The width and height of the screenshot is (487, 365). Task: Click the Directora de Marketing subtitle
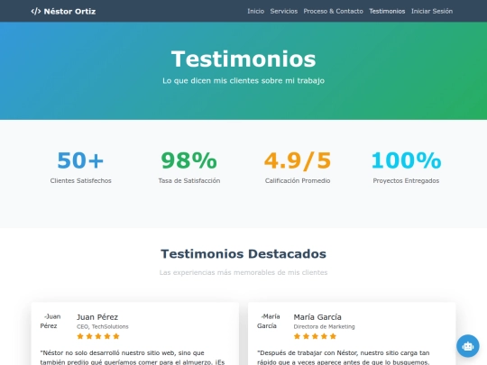click(x=324, y=326)
